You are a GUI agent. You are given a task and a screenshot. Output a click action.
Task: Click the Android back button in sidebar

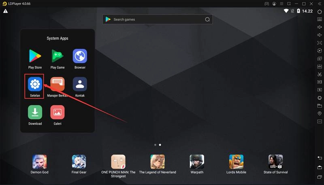[x=320, y=158]
